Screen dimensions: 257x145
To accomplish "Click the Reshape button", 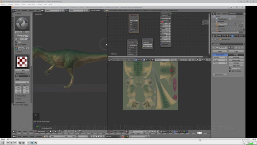I will coord(236,63).
